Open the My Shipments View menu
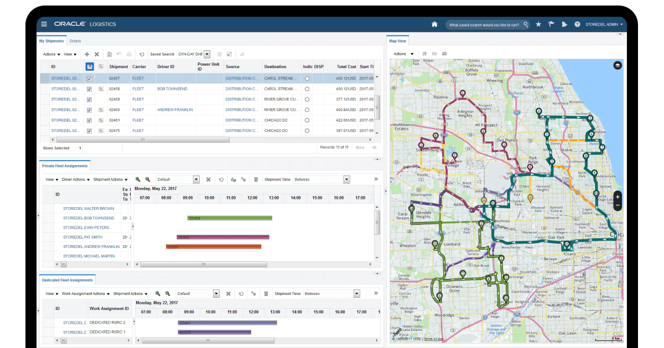 [70, 54]
